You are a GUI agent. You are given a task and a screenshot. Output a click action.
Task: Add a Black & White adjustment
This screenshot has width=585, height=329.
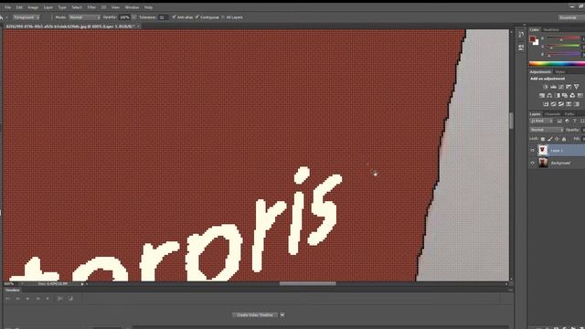click(x=557, y=95)
